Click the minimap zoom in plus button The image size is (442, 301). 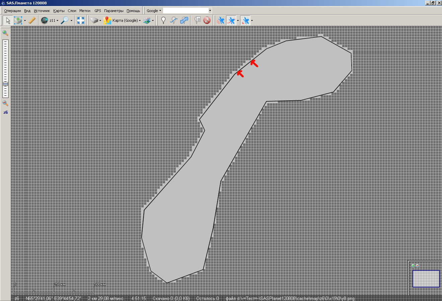coord(413,266)
